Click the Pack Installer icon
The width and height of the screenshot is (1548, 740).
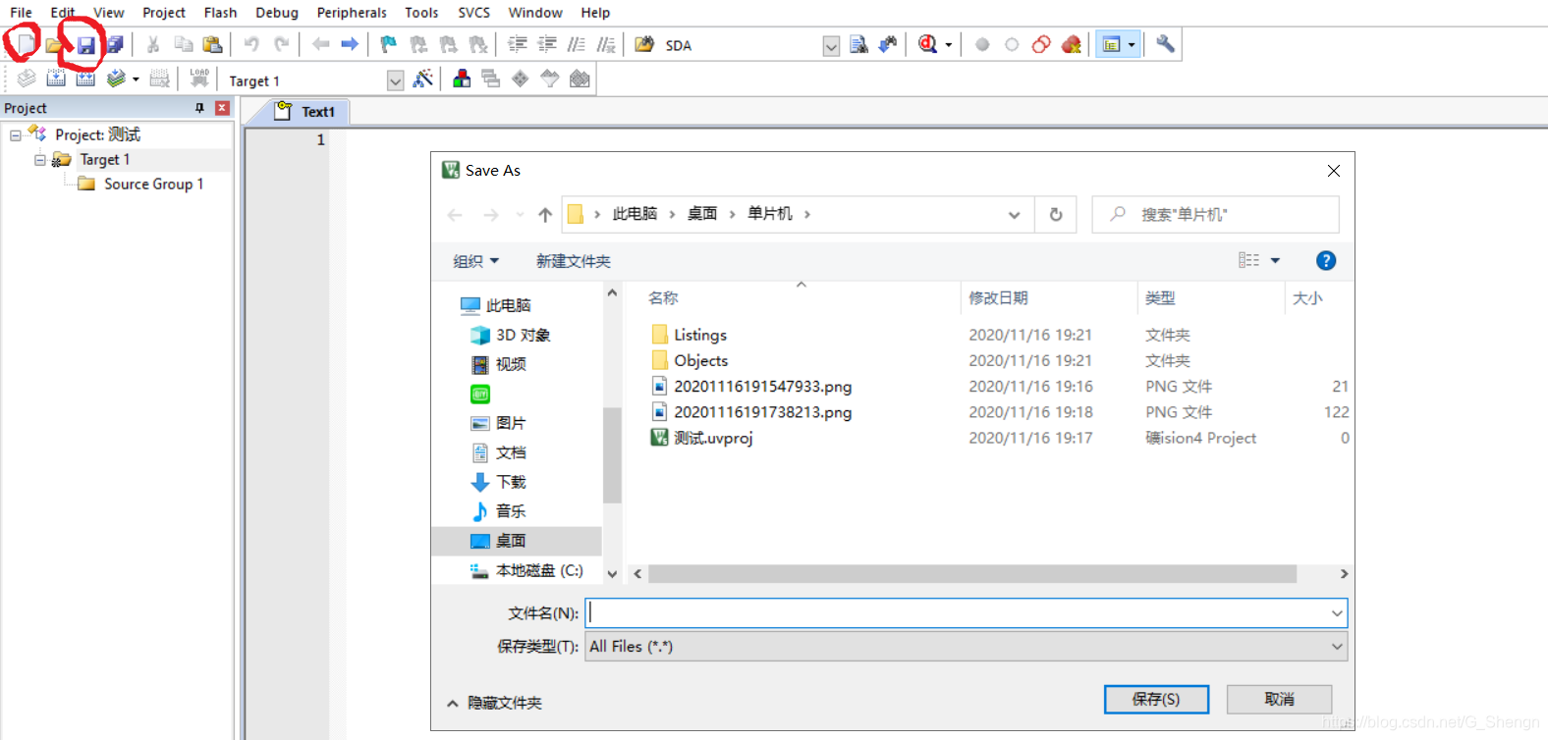(x=580, y=79)
